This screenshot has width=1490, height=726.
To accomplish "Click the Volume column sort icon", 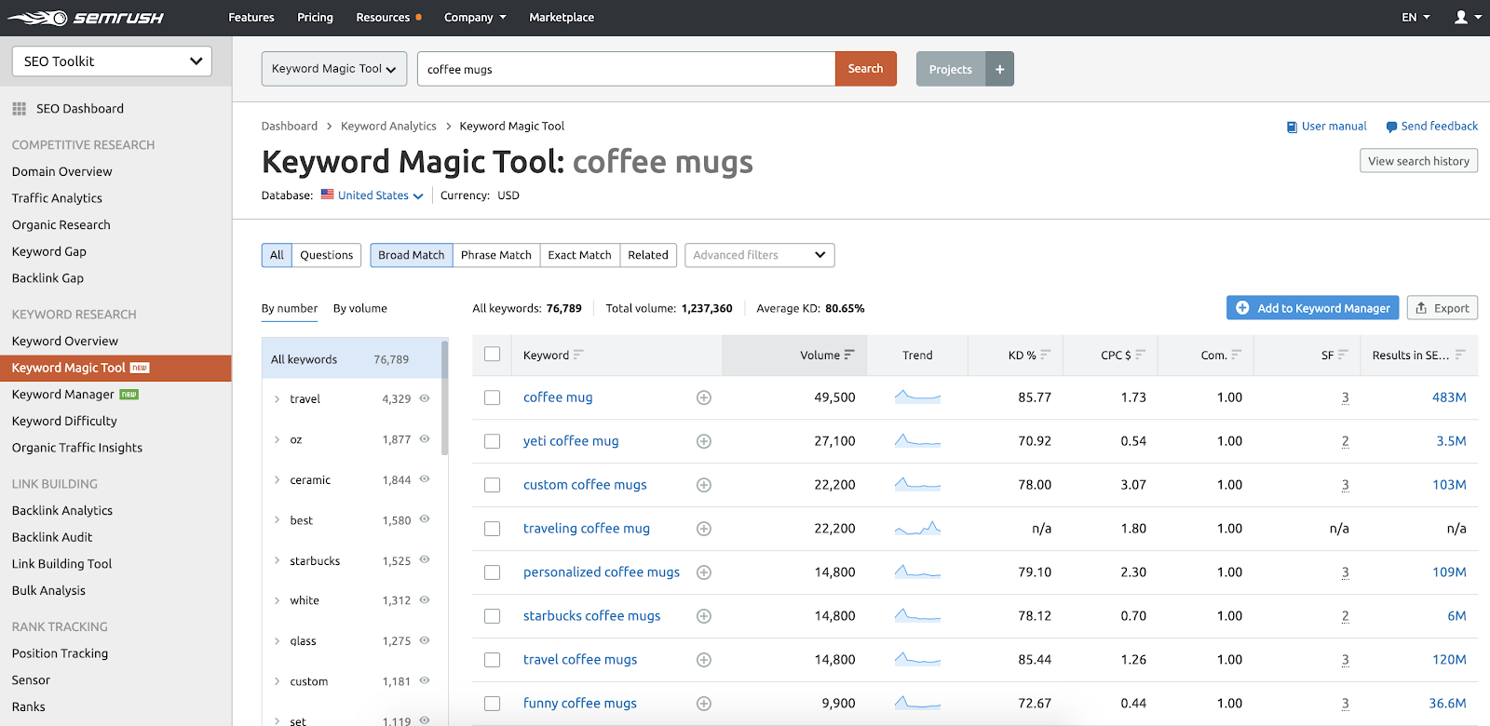I will (849, 355).
